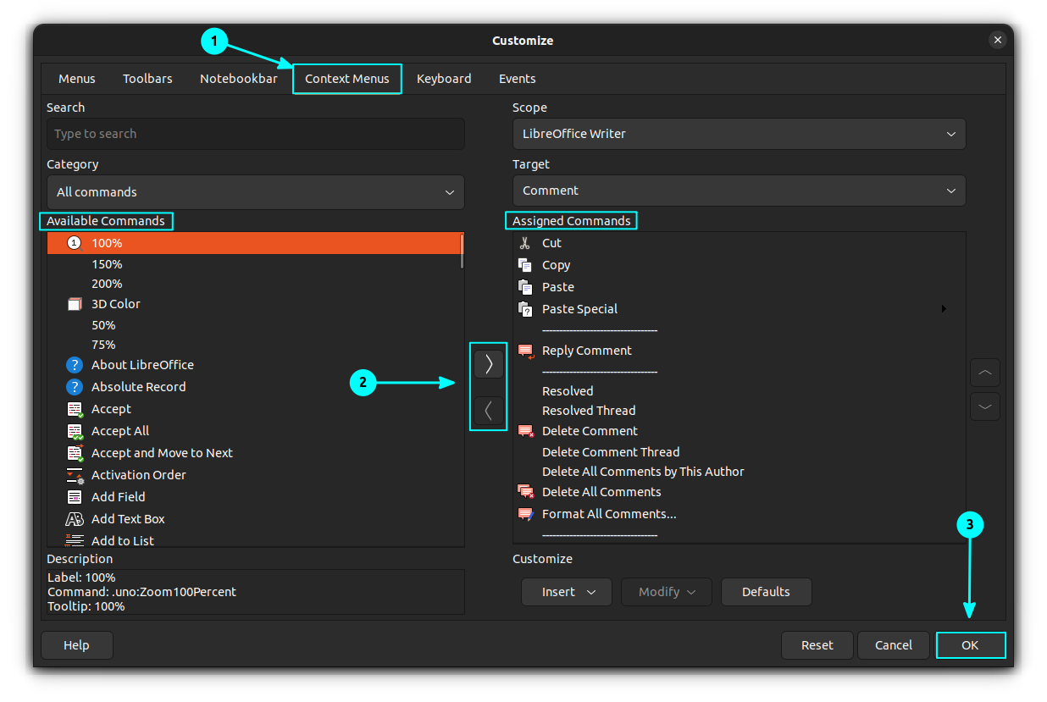This screenshot has width=1047, height=702.
Task: Select the Add Text Box icon
Action: pyautogui.click(x=75, y=519)
